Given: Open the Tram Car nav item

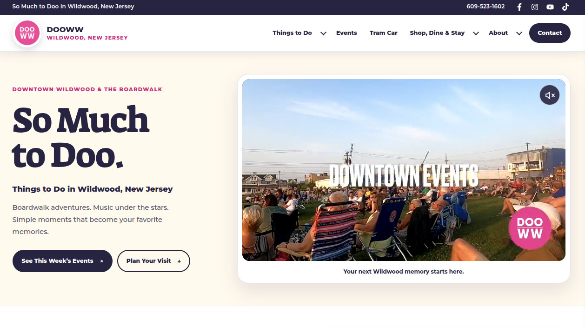Looking at the screenshot, I should point(384,33).
